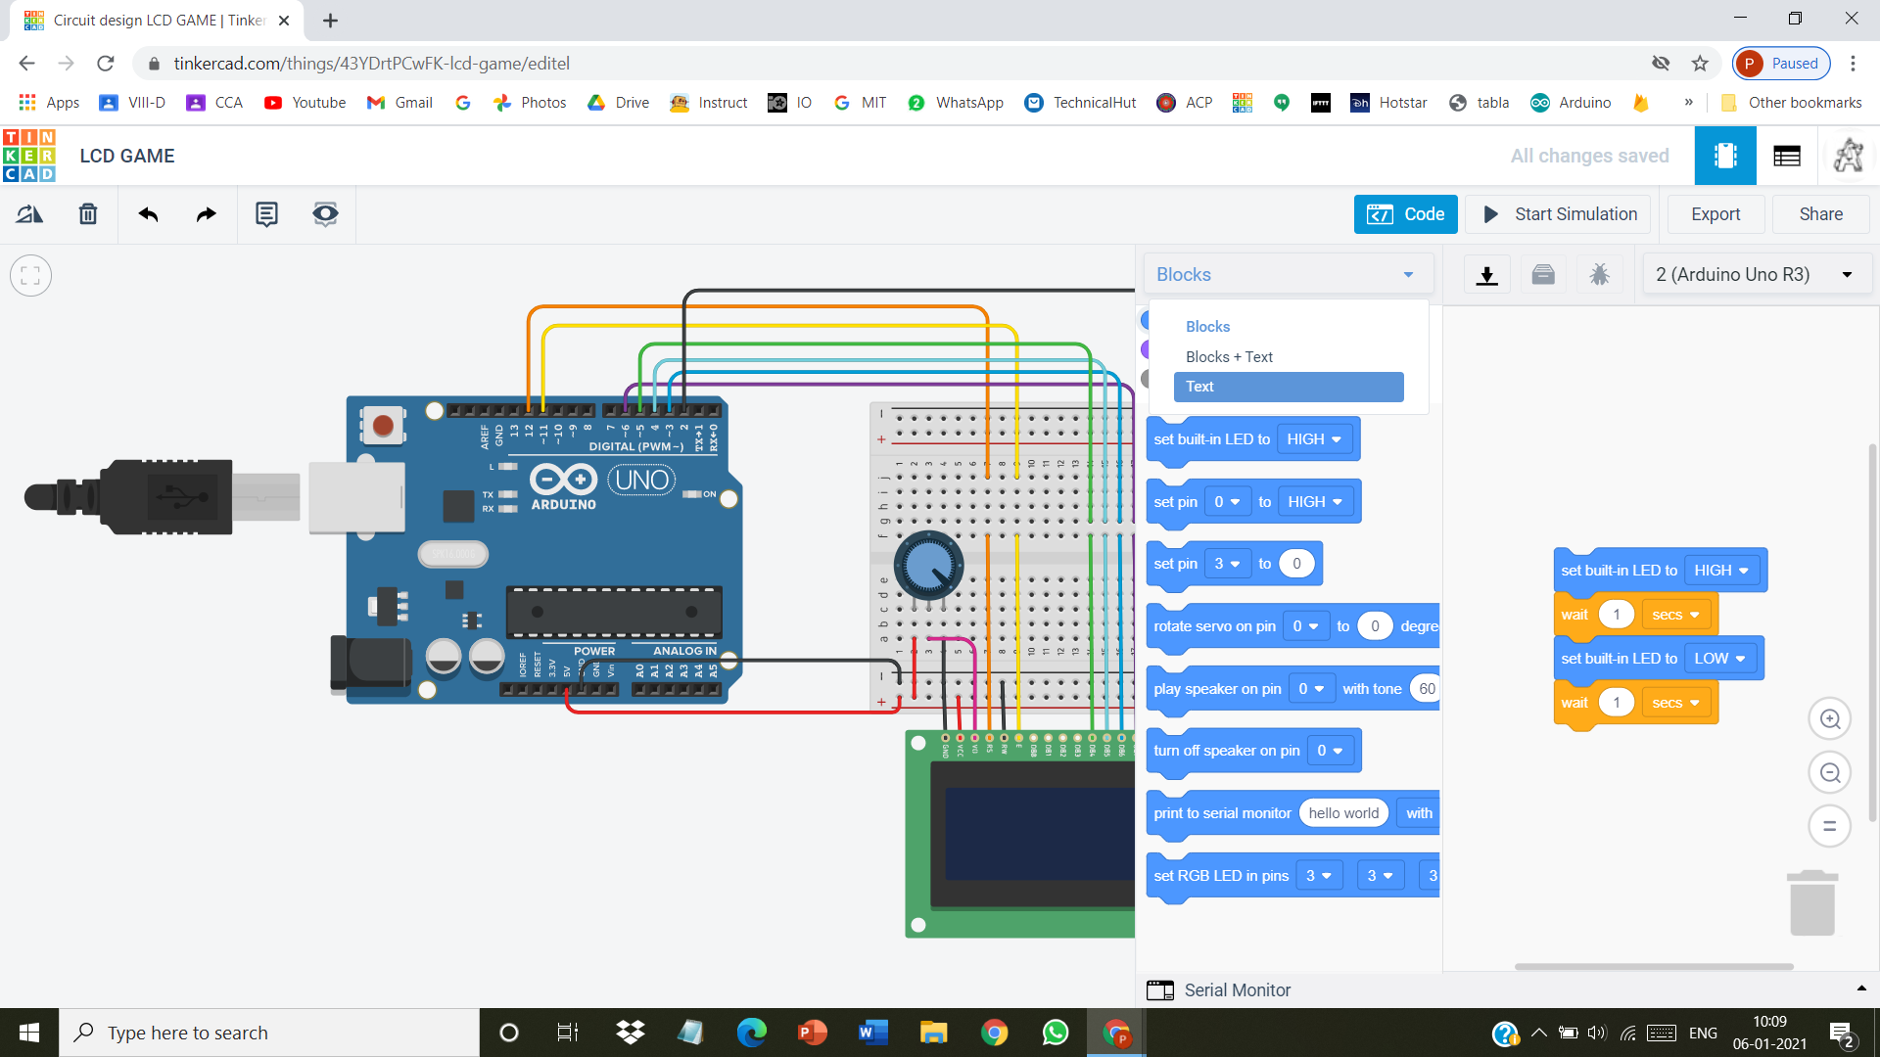The image size is (1880, 1057).
Task: Click the download/export schematic icon
Action: coord(1487,272)
